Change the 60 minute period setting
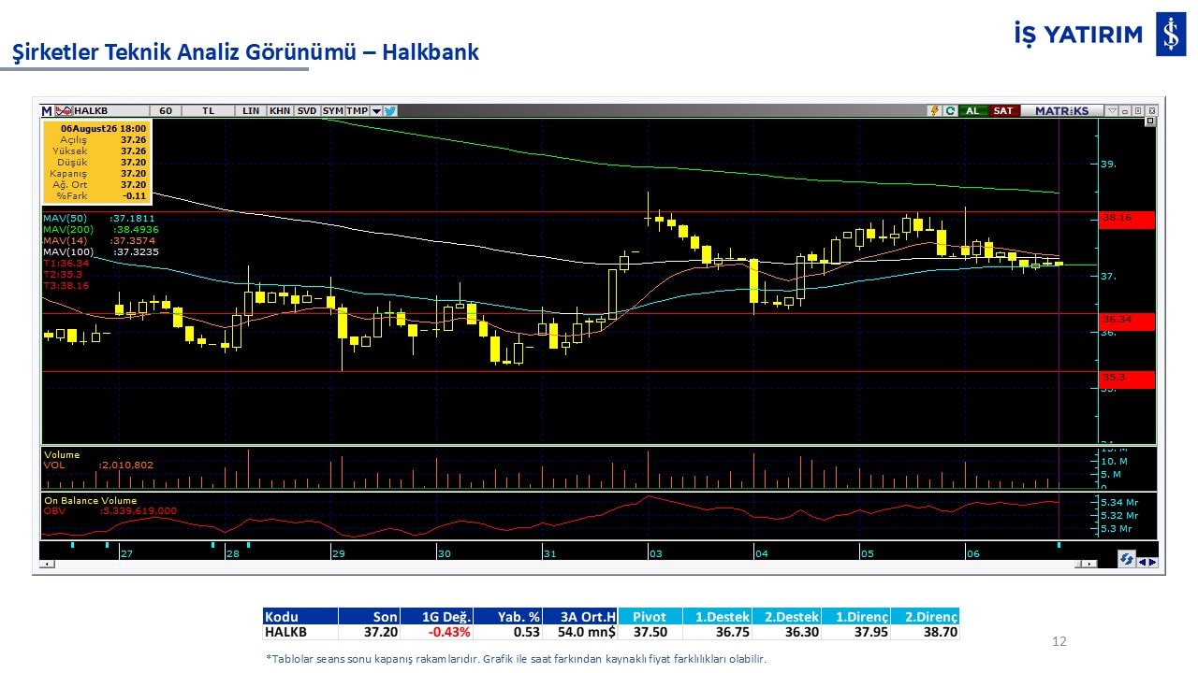The height and width of the screenshot is (673, 1198). [x=166, y=110]
